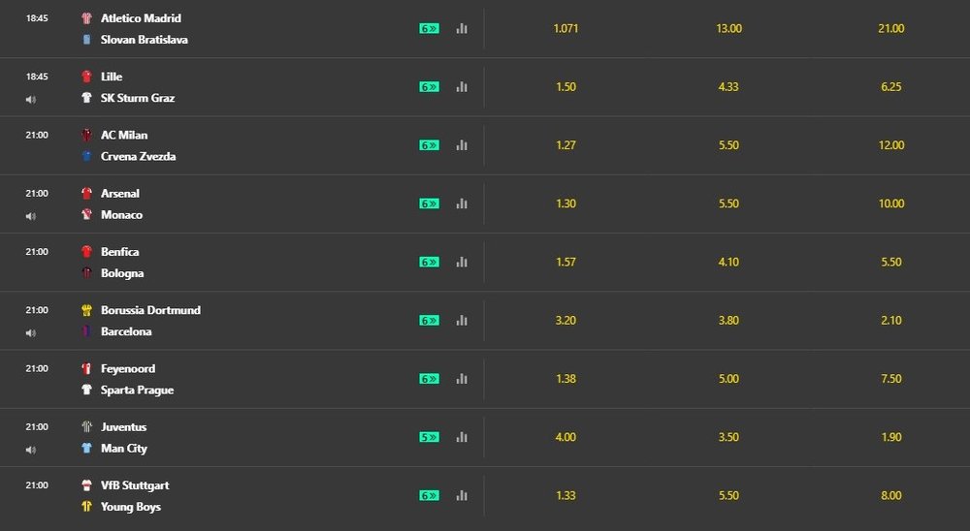Open the Borussia Dortmund team name link

tap(150, 310)
